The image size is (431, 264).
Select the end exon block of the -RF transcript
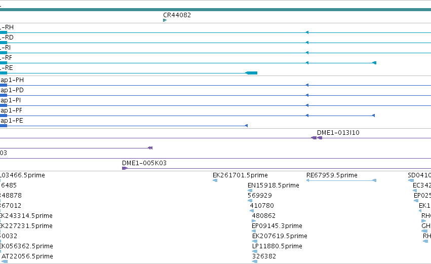(374, 63)
